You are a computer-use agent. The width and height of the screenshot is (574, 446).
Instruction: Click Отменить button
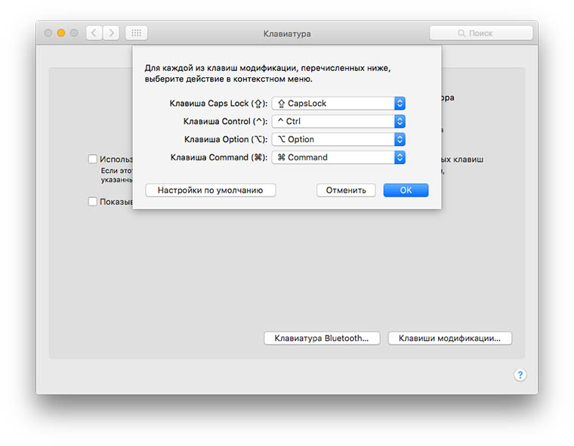pyautogui.click(x=346, y=190)
